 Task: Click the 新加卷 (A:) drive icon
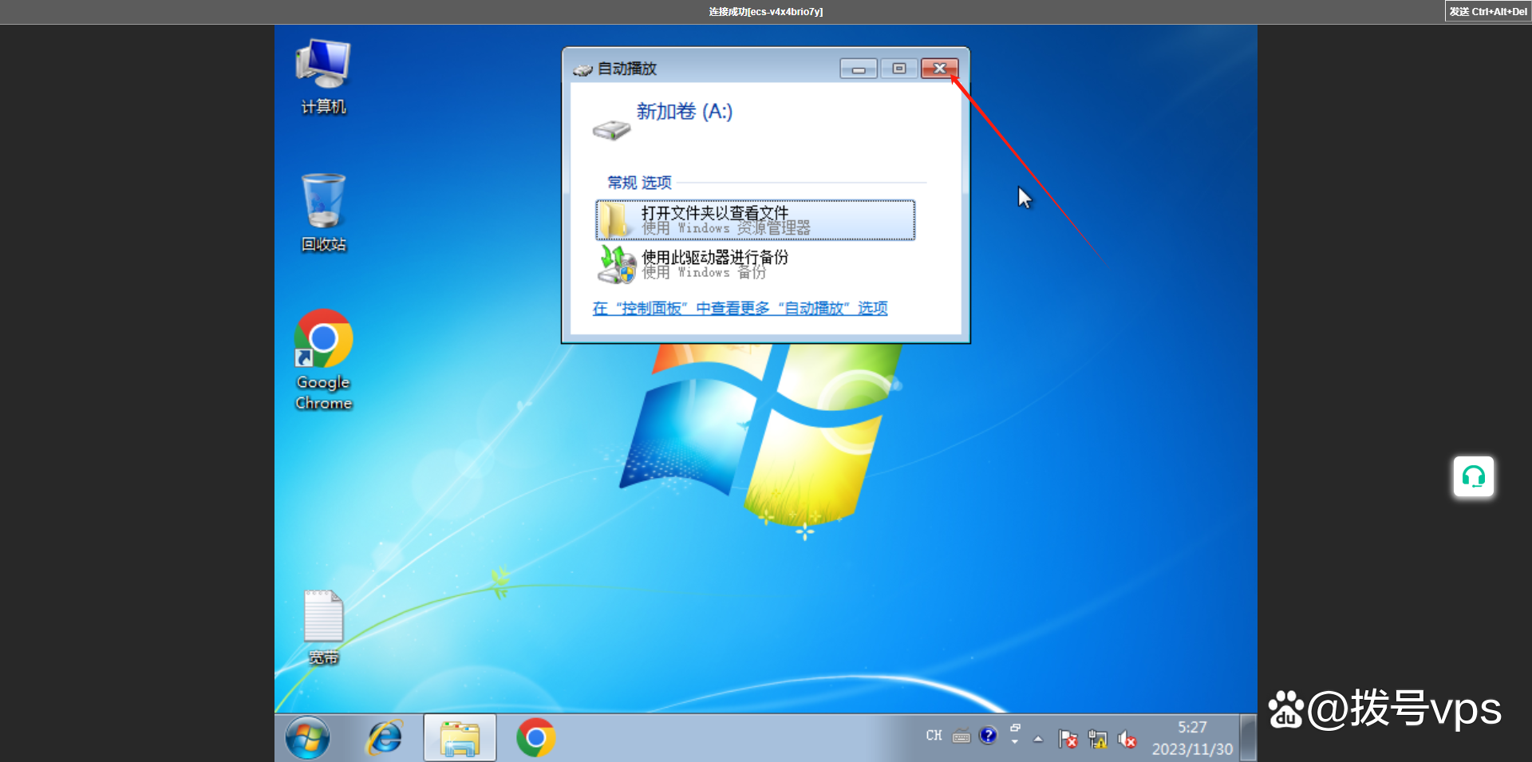pos(612,130)
